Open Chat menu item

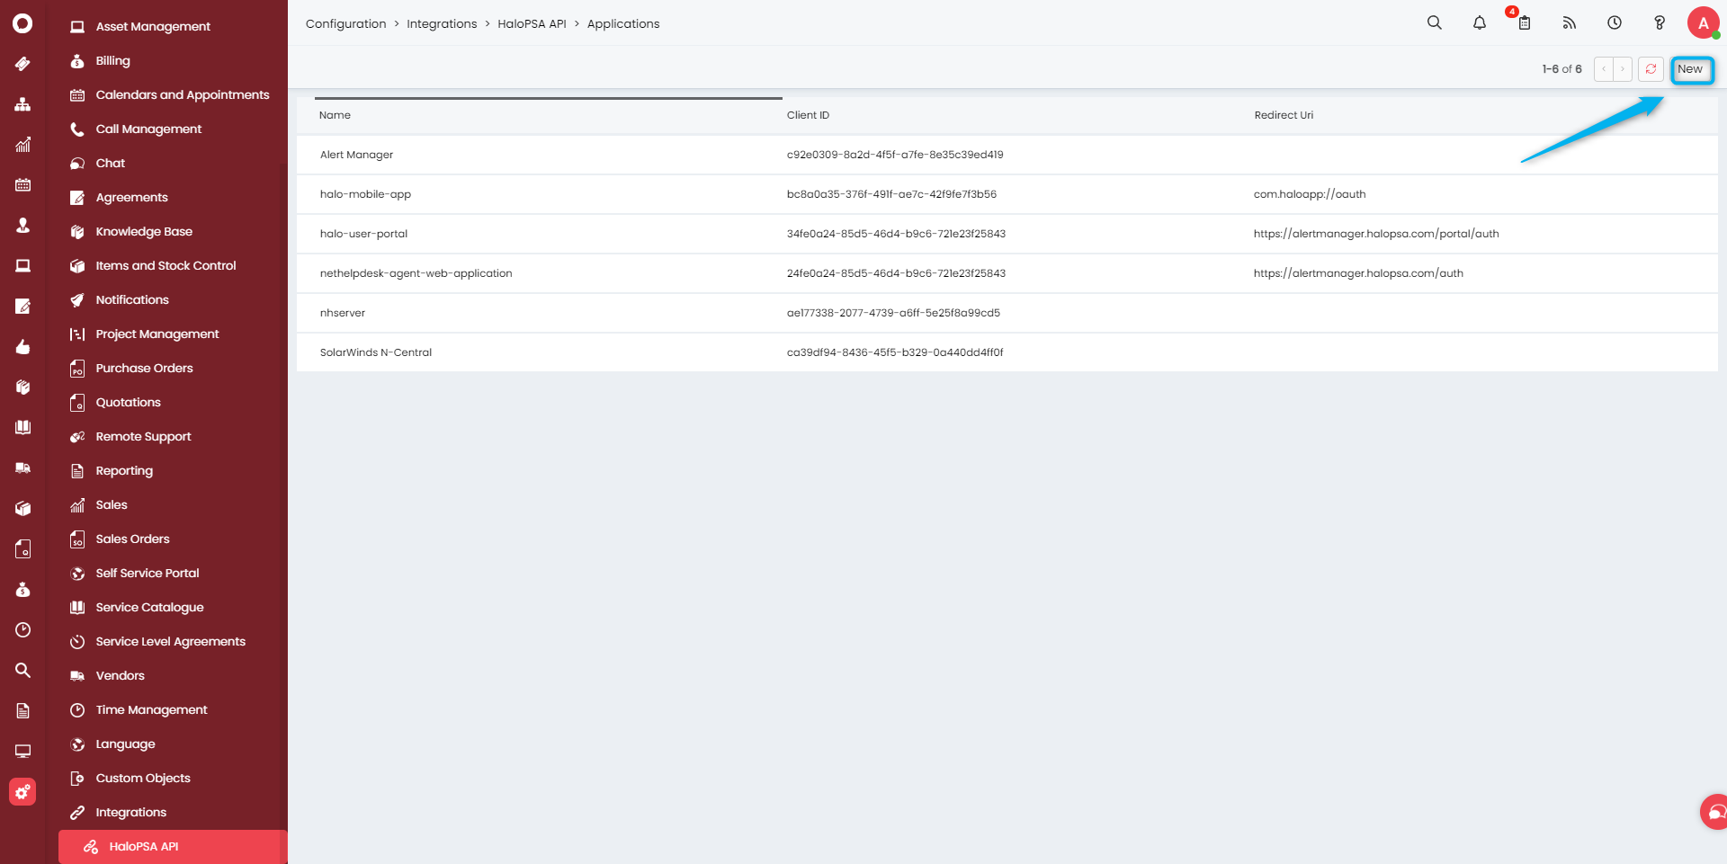pos(111,164)
